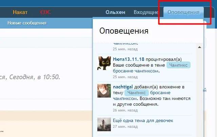Screen dimensions: 217x137
Task: Open бросание чампиксом link in Нюта13.11.18 alert
Action: point(136,71)
